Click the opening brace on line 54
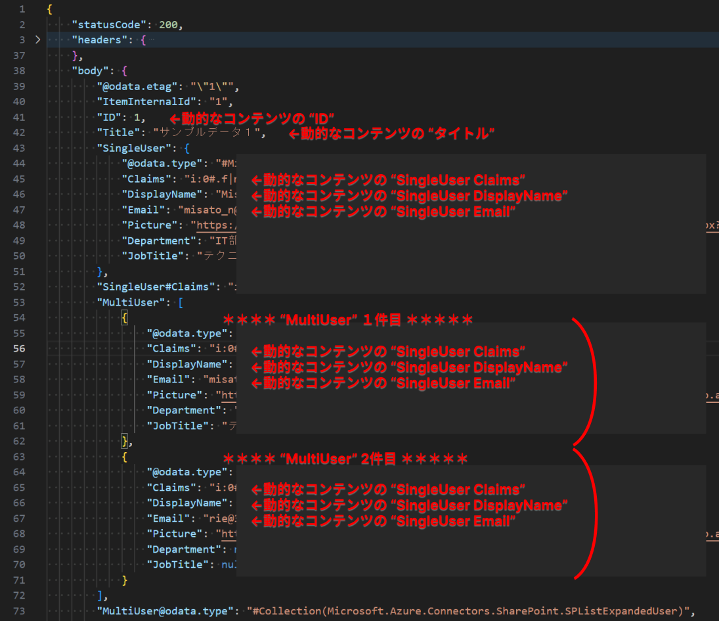Screen dimensions: 719x621 [x=124, y=317]
